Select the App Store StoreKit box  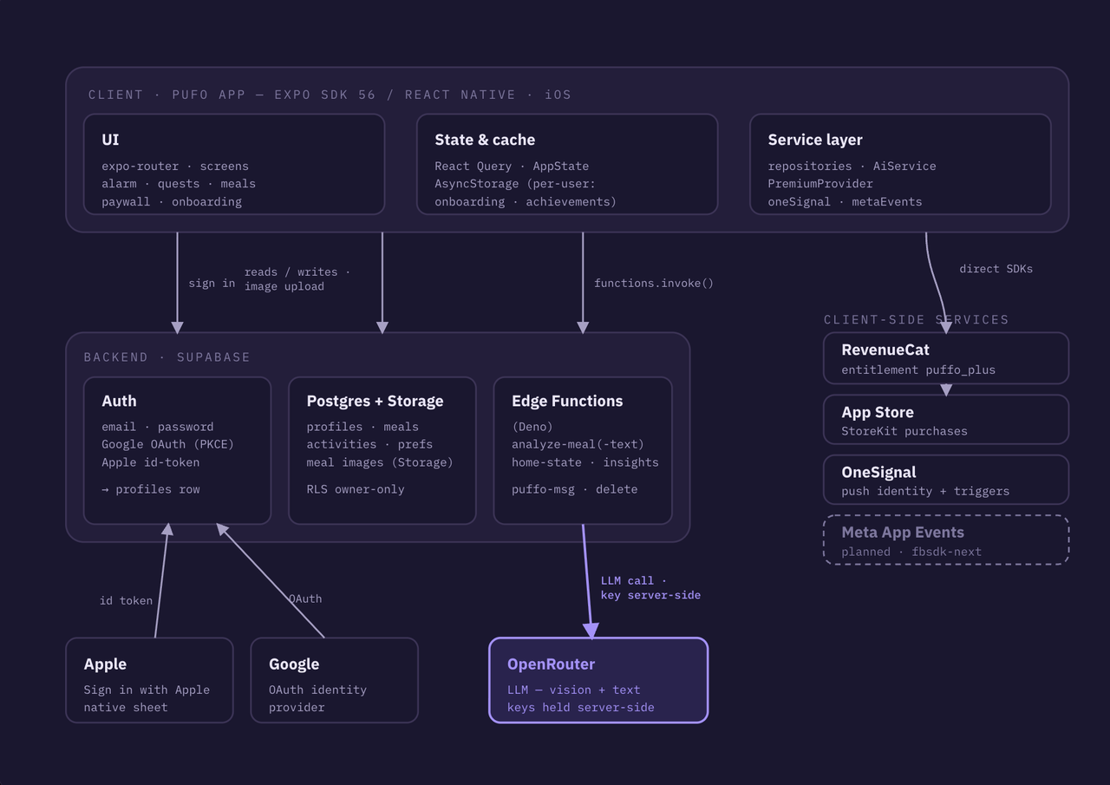[x=946, y=420]
